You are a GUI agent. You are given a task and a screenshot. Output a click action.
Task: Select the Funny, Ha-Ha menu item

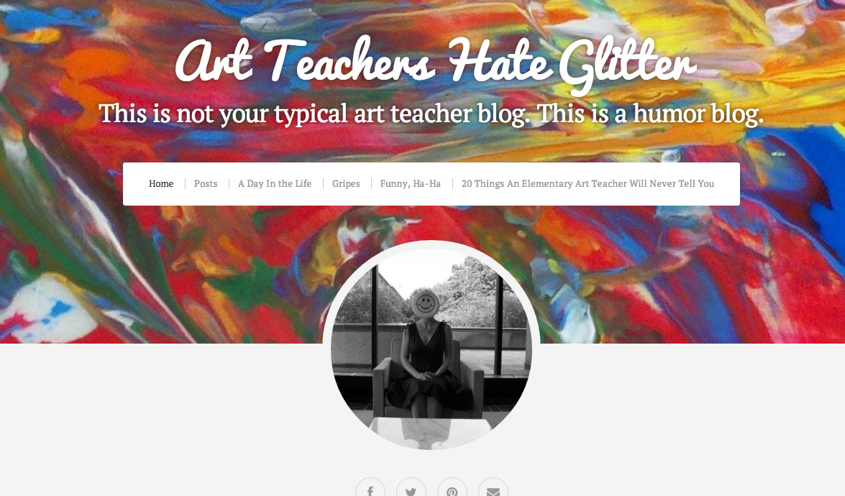pyautogui.click(x=411, y=183)
